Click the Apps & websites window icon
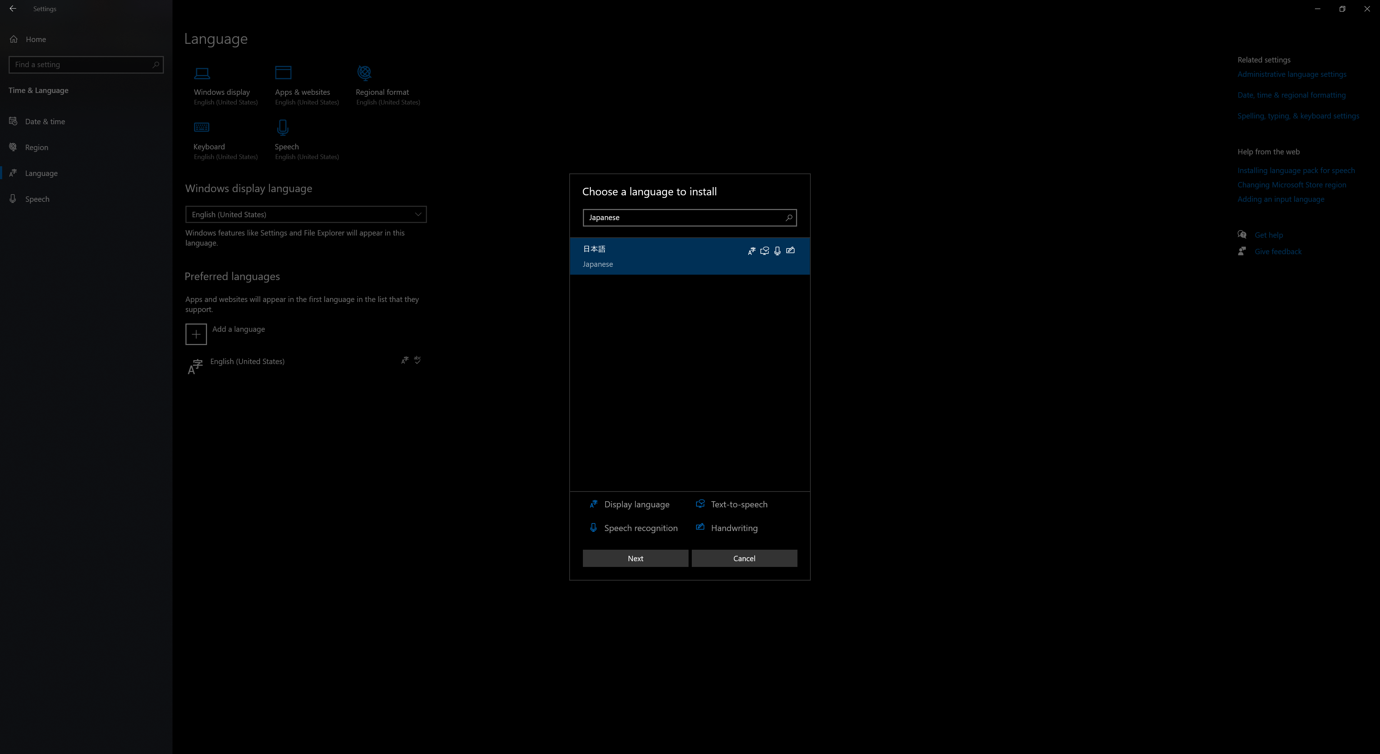Image resolution: width=1380 pixels, height=754 pixels. click(283, 72)
